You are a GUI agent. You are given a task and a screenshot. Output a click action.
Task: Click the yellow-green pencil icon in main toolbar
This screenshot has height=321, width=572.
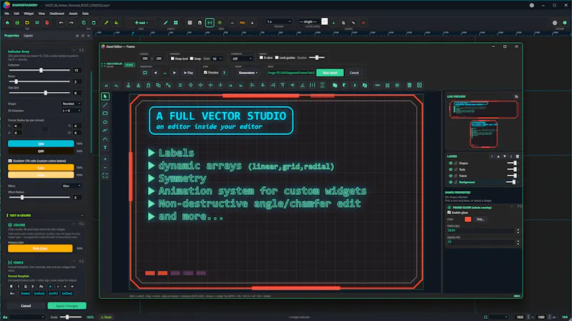[106, 23]
